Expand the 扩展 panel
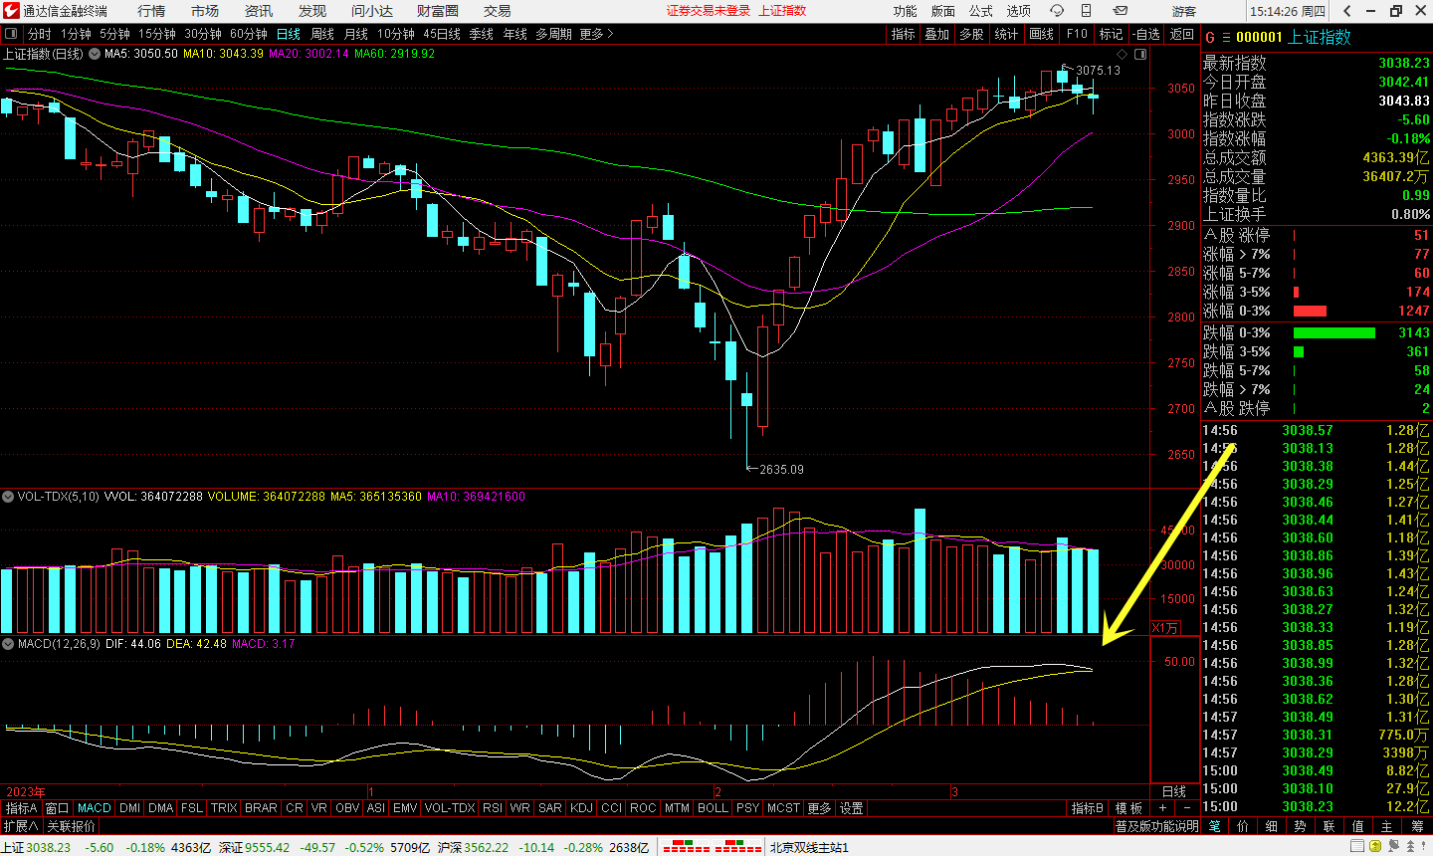 point(21,826)
